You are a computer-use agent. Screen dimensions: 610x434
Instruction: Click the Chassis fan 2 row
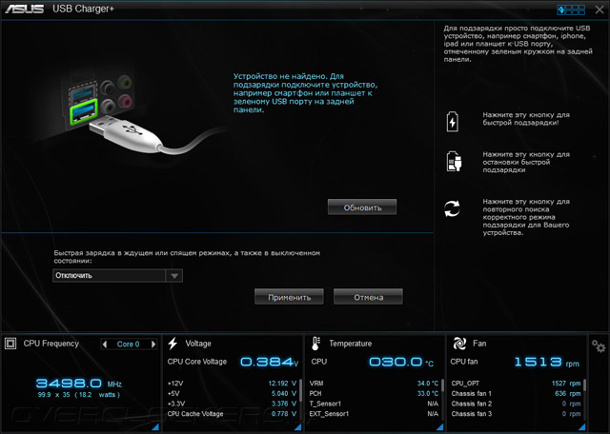[x=516, y=404]
